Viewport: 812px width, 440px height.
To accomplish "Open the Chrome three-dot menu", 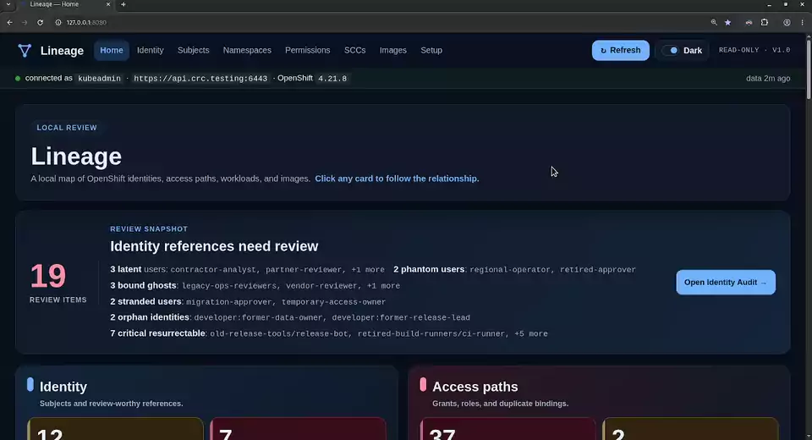I will pos(802,22).
